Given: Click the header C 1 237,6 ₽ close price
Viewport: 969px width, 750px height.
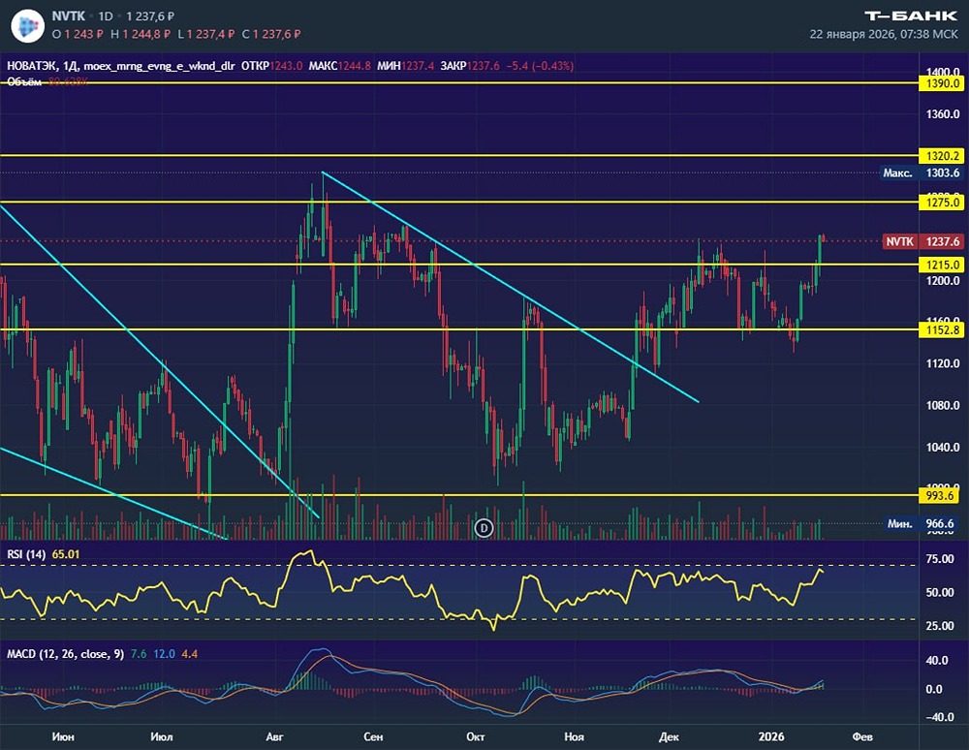Looking at the screenshot, I should 271,34.
